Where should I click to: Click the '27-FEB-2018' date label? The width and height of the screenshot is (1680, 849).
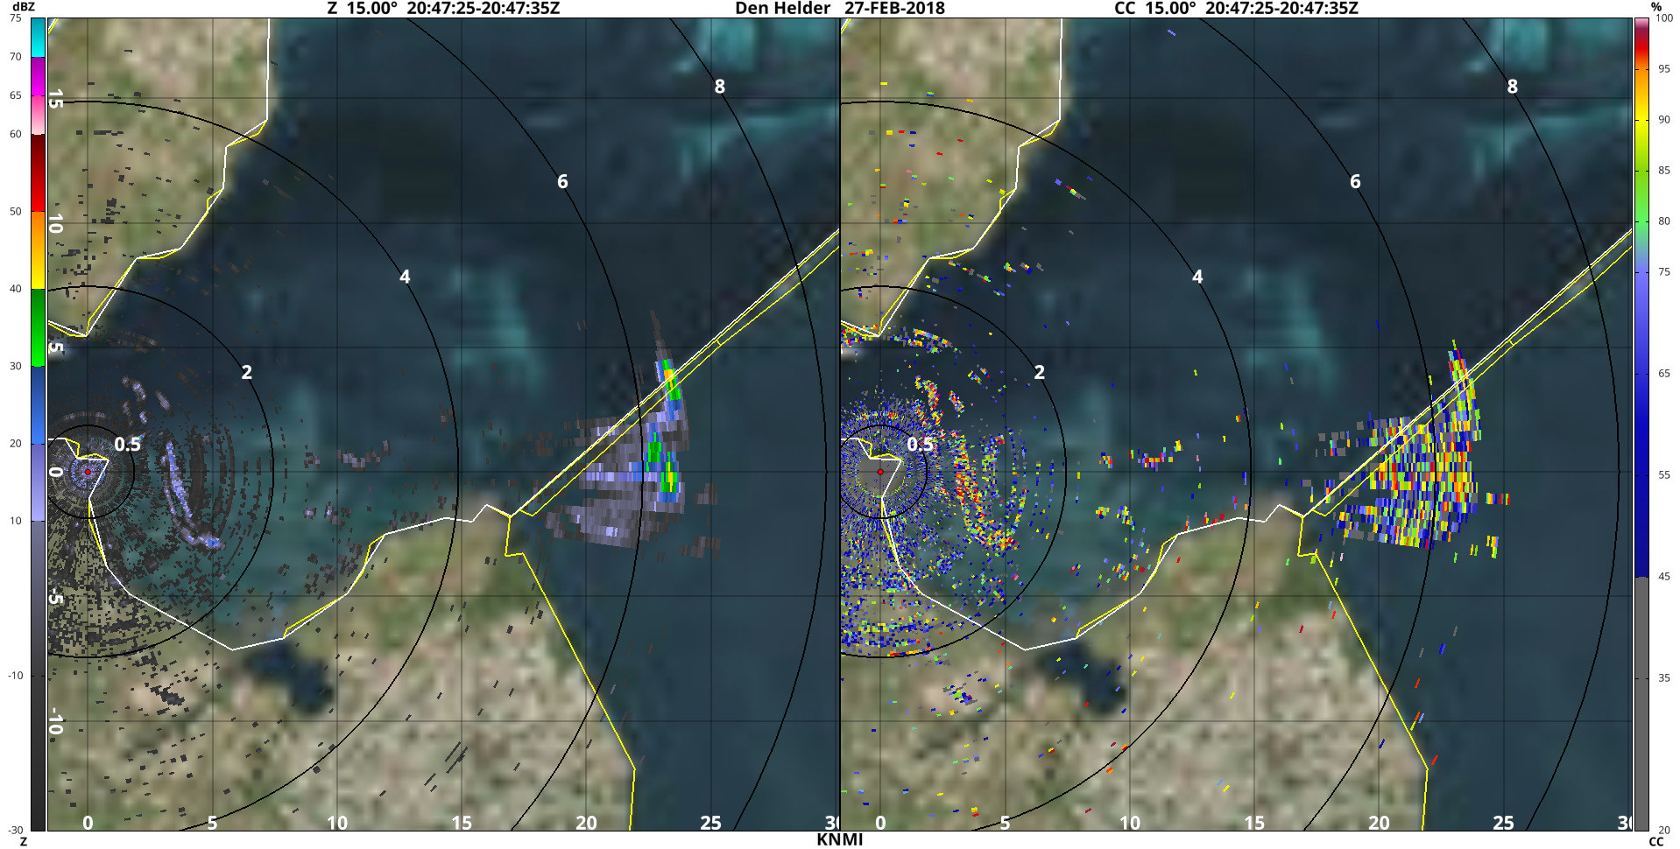coord(894,9)
